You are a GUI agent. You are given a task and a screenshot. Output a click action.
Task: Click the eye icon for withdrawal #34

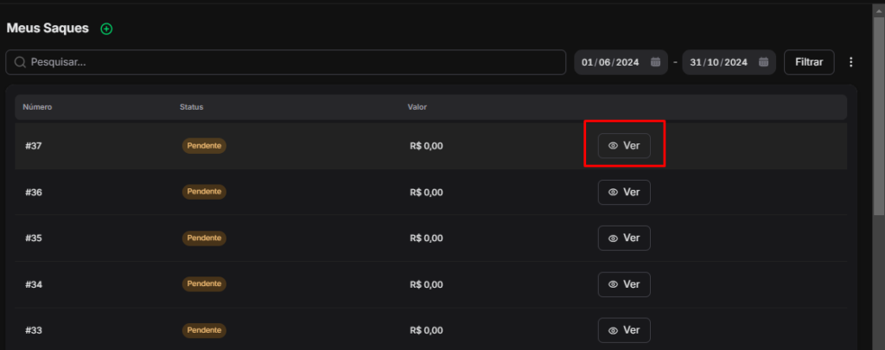[613, 284]
